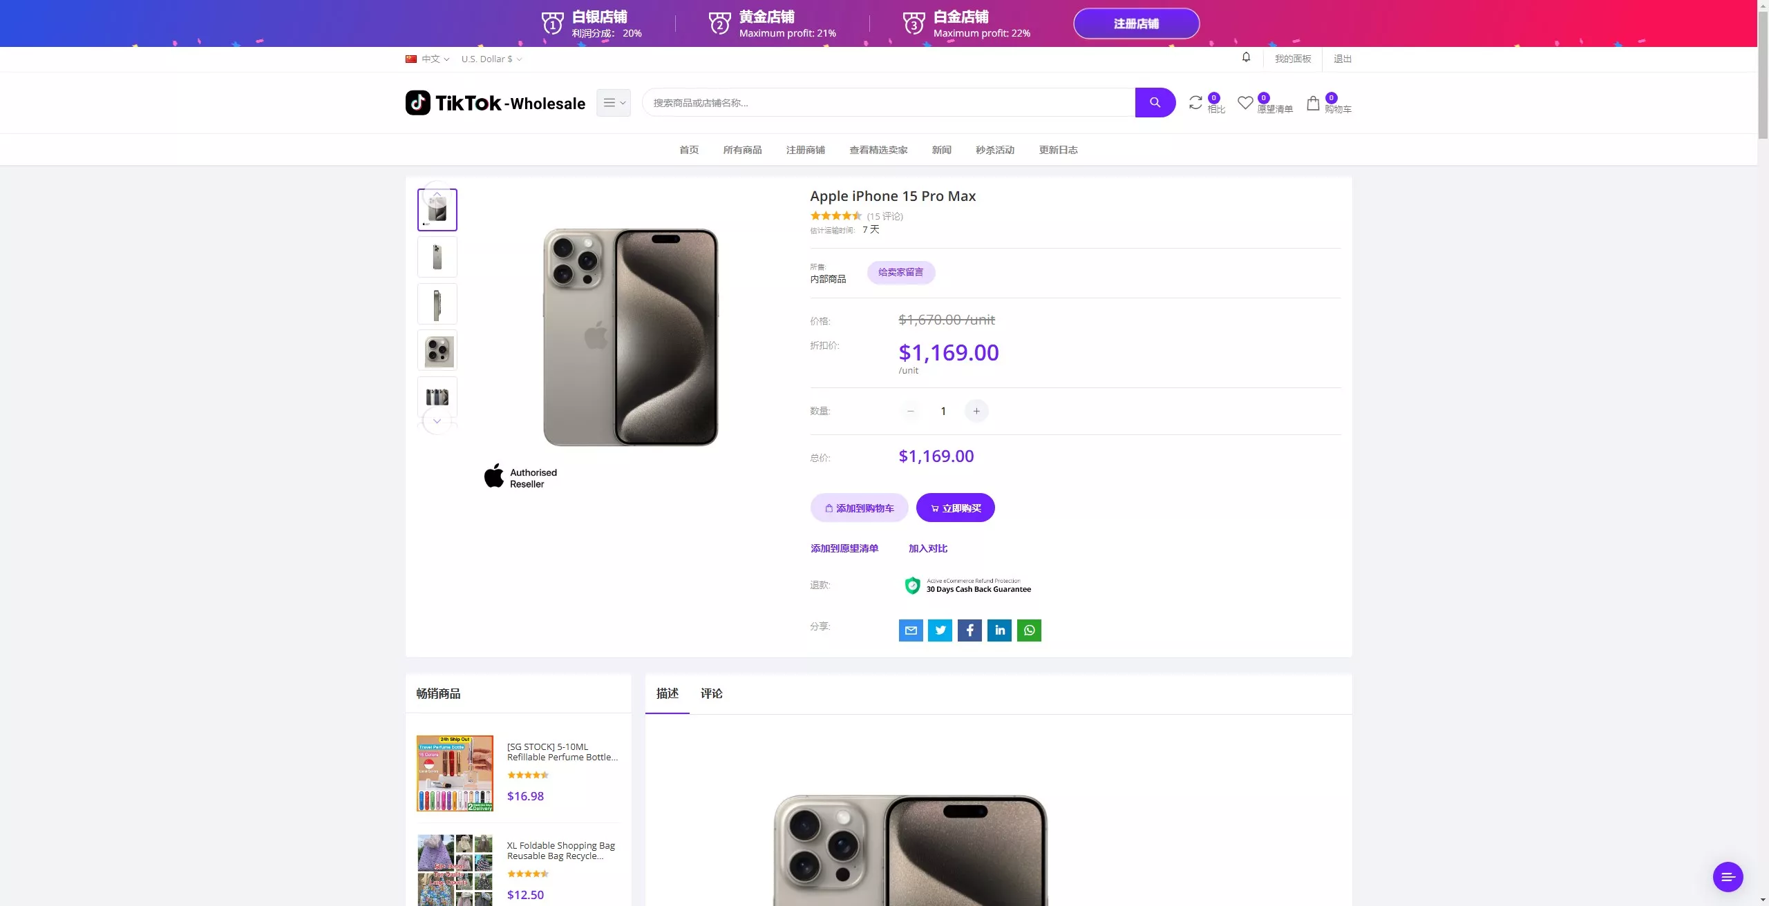Screen dimensions: 1769x906
Task: Expand the 中文 language dropdown
Action: 428,59
